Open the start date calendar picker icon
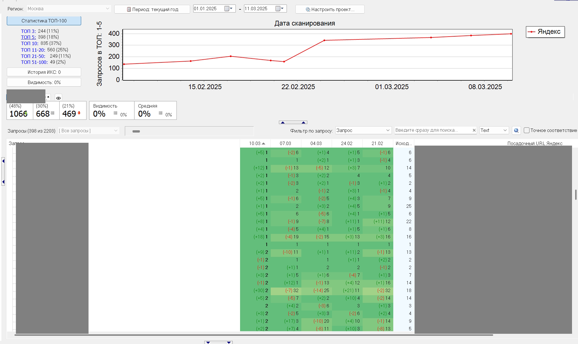 coord(228,9)
